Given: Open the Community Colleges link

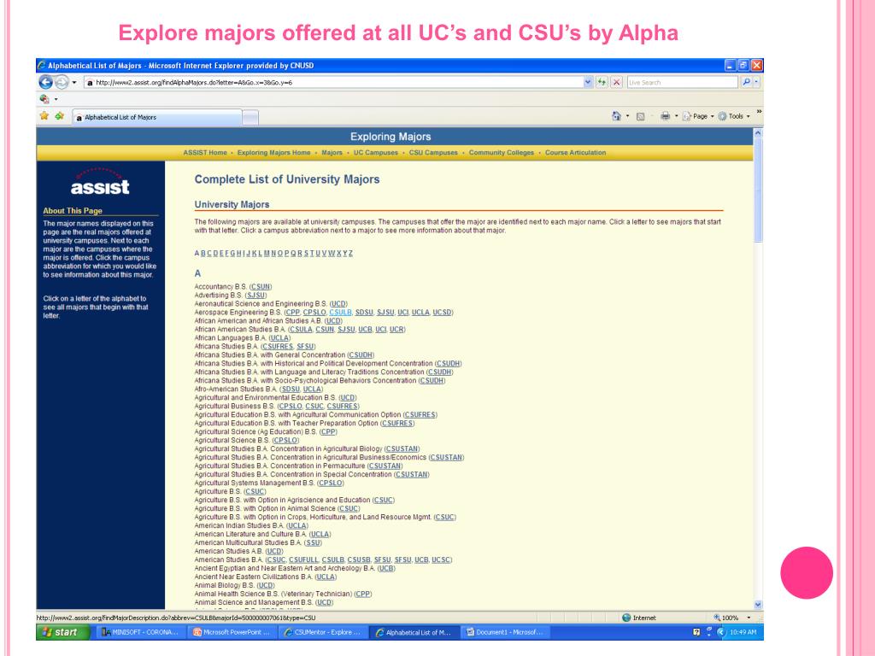Looking at the screenshot, I should point(501,152).
